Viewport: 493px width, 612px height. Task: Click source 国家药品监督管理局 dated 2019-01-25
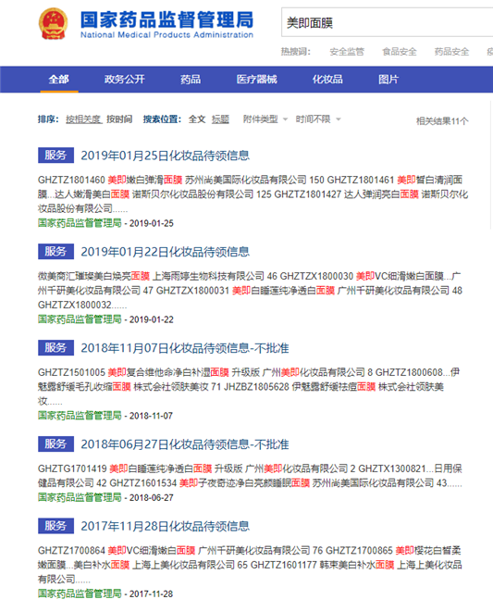click(x=80, y=223)
